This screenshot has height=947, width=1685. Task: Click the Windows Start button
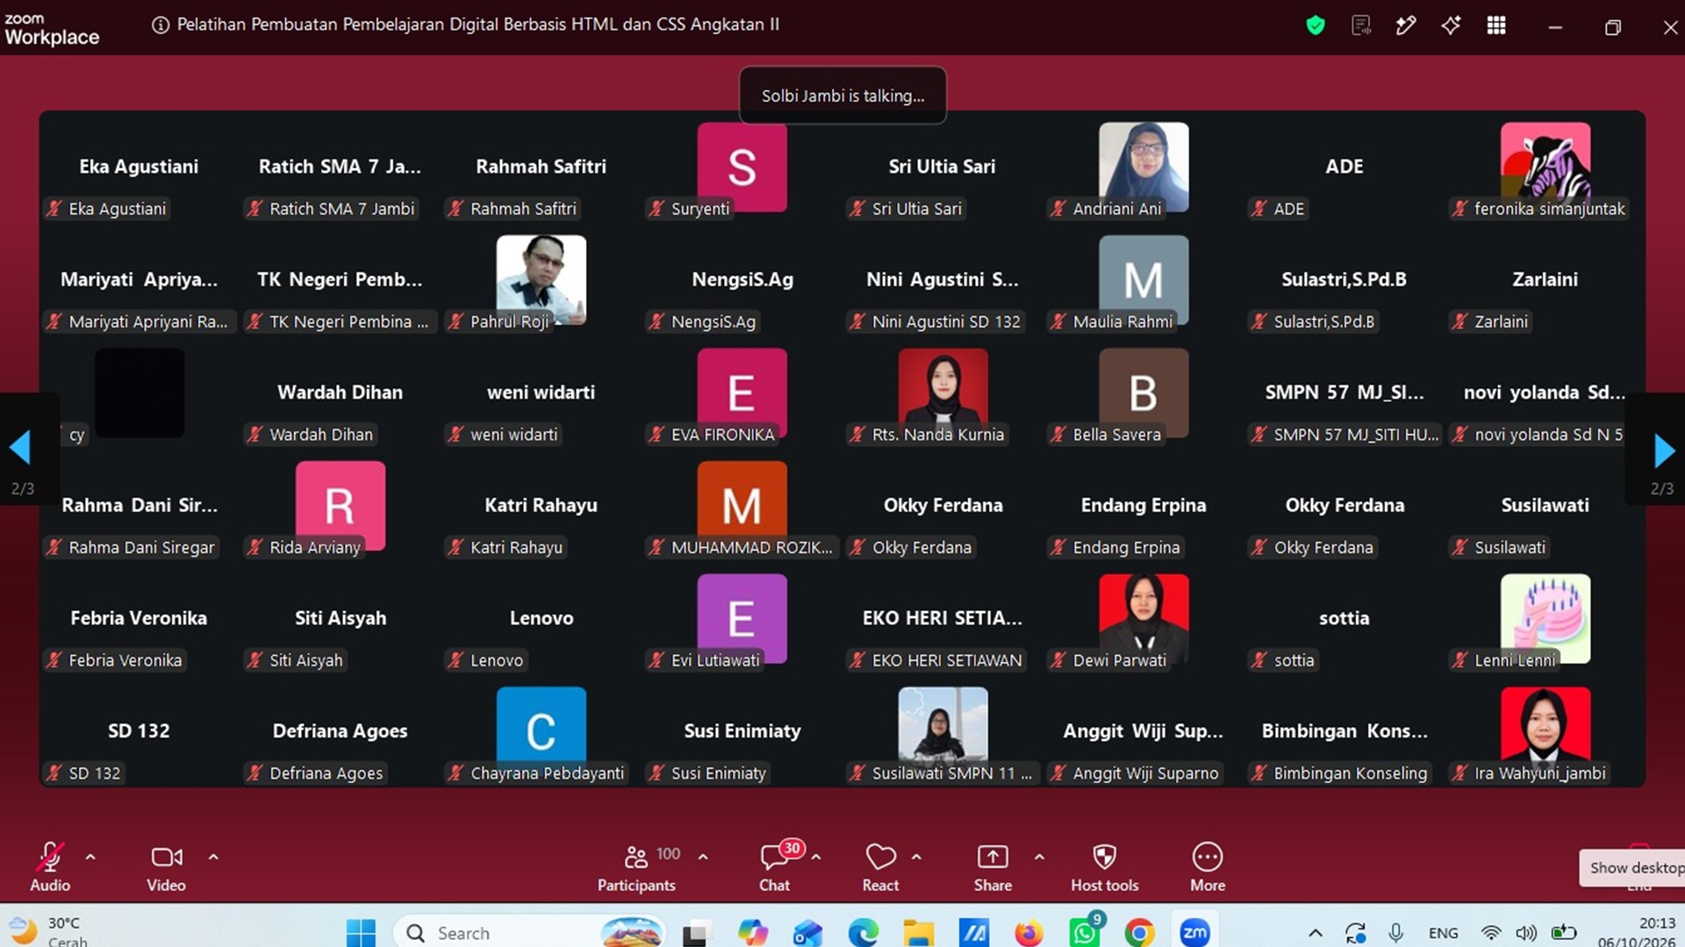pos(361,932)
